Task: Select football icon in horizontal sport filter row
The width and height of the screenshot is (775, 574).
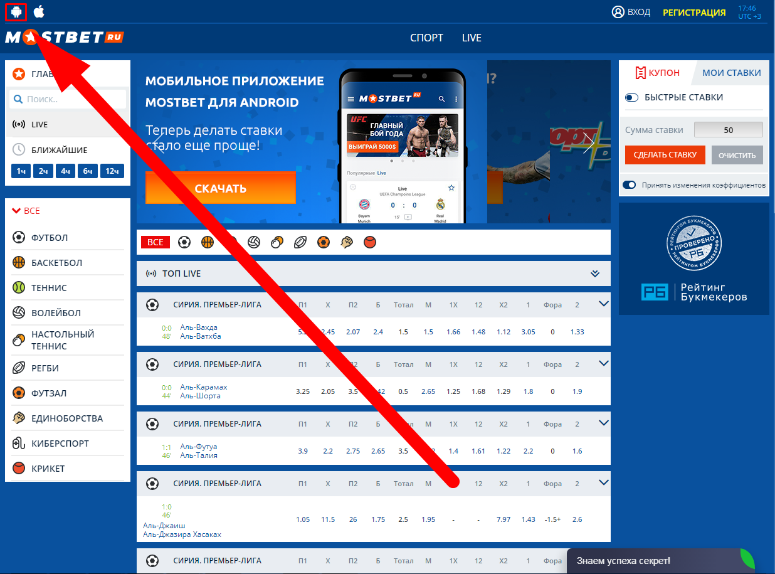Action: 184,242
